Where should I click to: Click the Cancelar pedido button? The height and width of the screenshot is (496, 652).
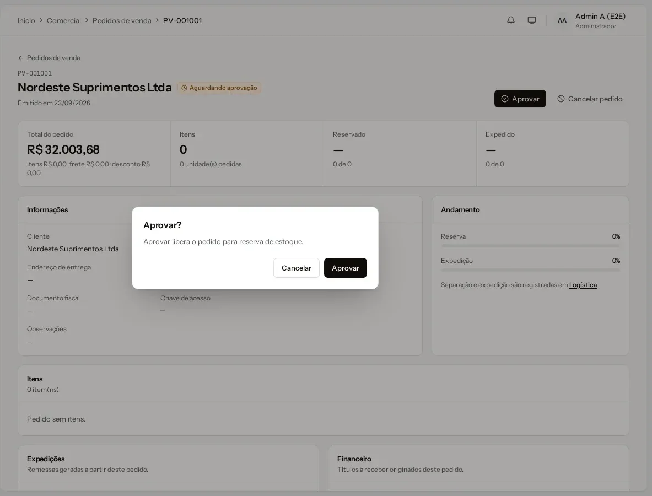tap(590, 99)
